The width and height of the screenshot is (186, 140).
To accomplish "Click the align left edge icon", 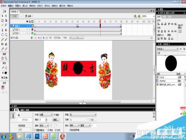I will (x=158, y=24).
